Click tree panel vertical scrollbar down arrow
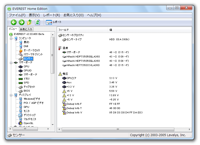 coord(53,125)
